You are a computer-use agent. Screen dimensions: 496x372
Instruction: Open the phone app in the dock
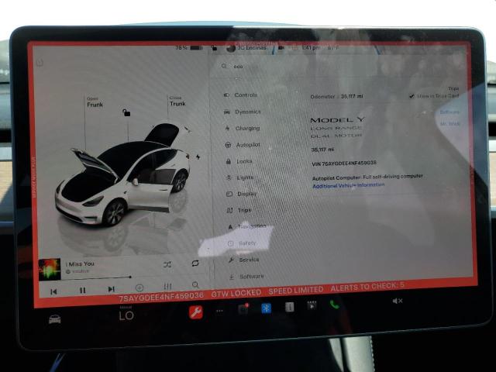tap(335, 305)
